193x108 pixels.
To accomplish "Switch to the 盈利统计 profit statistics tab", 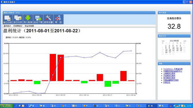I will tap(7, 26).
